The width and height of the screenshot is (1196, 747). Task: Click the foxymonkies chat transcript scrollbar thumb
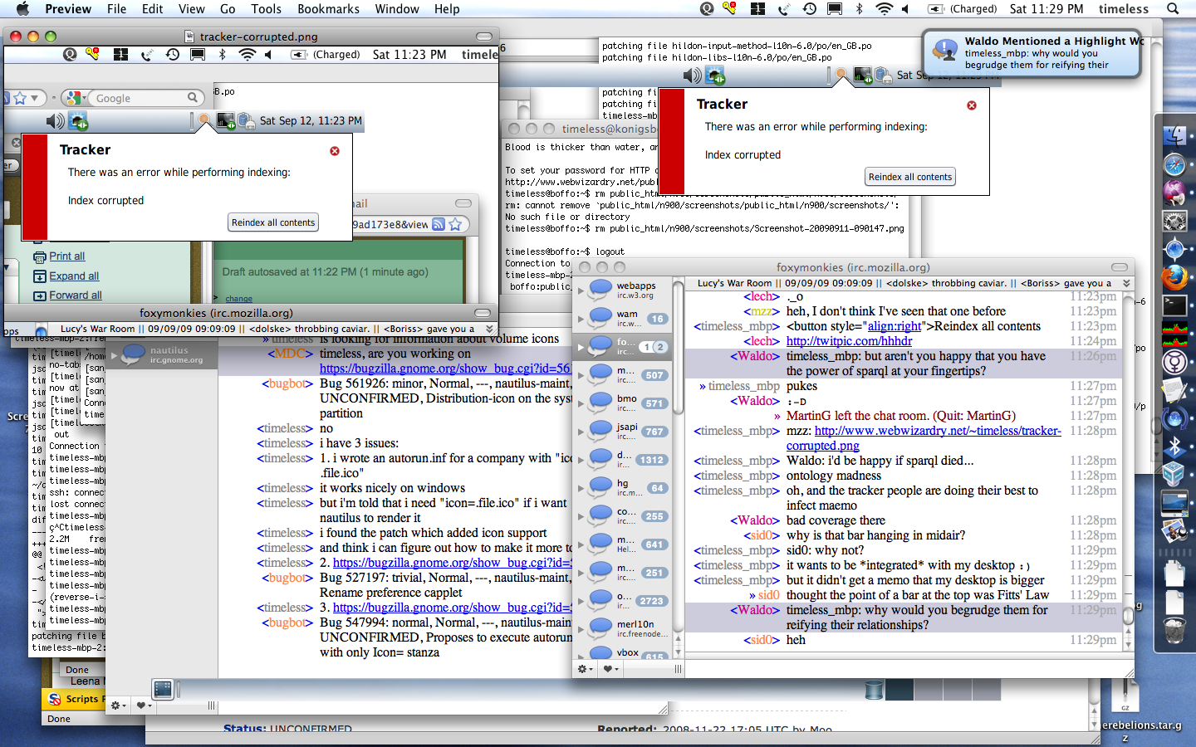(1128, 616)
